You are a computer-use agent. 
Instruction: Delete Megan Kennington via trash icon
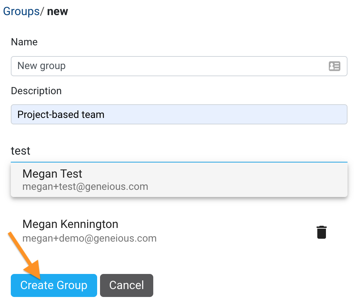tap(322, 232)
